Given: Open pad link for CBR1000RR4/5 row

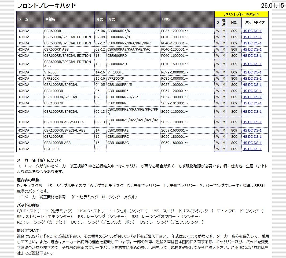Looking at the screenshot, I should pos(252,85).
